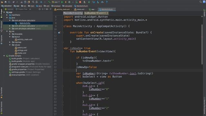This screenshot has width=206, height=116.
Task: Click Search Everywhere magnifier at top right
Action: point(201,2)
